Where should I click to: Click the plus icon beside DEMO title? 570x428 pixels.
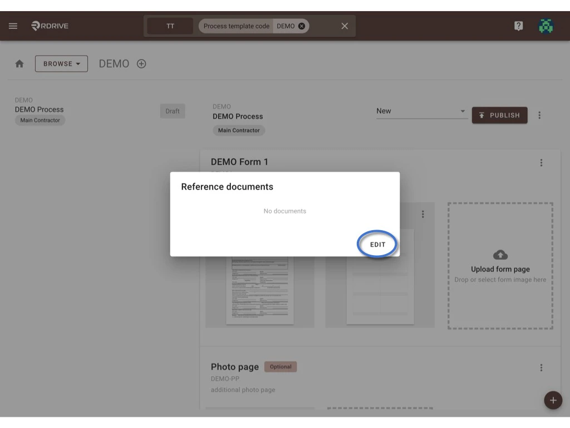pyautogui.click(x=141, y=63)
